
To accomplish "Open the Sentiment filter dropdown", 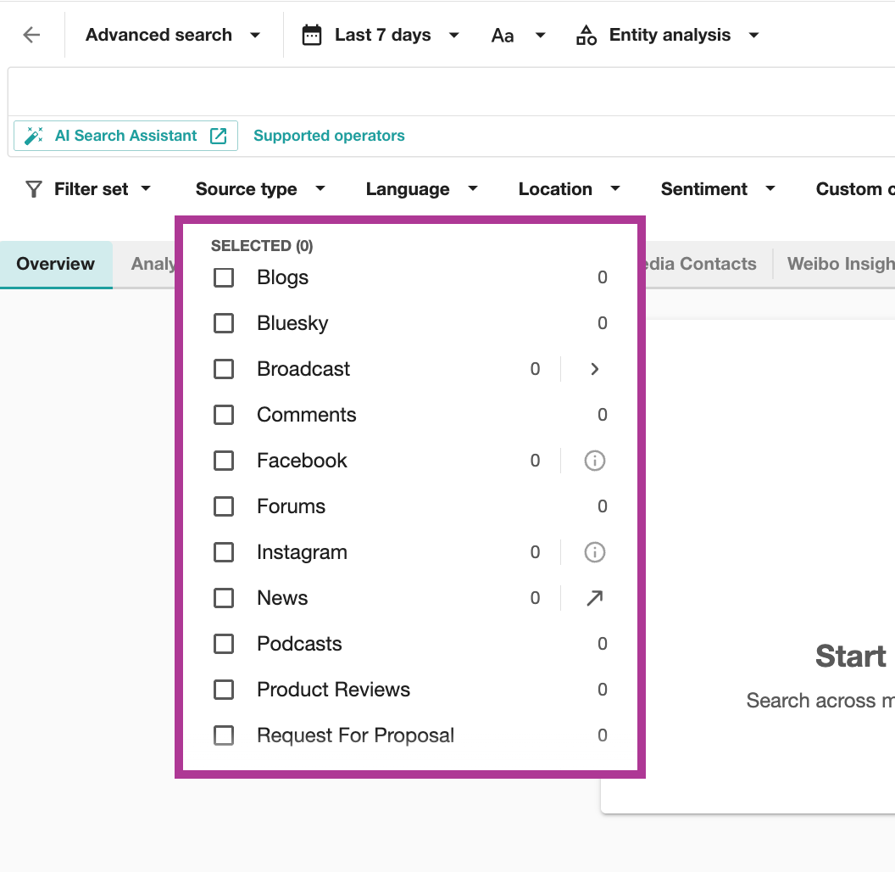I will pos(718,189).
